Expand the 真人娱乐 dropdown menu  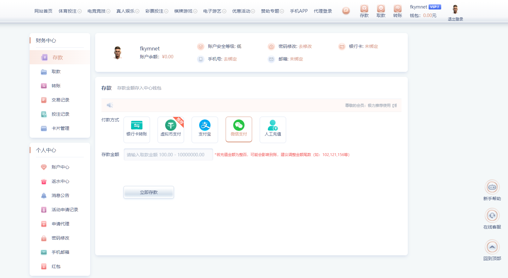tap(128, 11)
